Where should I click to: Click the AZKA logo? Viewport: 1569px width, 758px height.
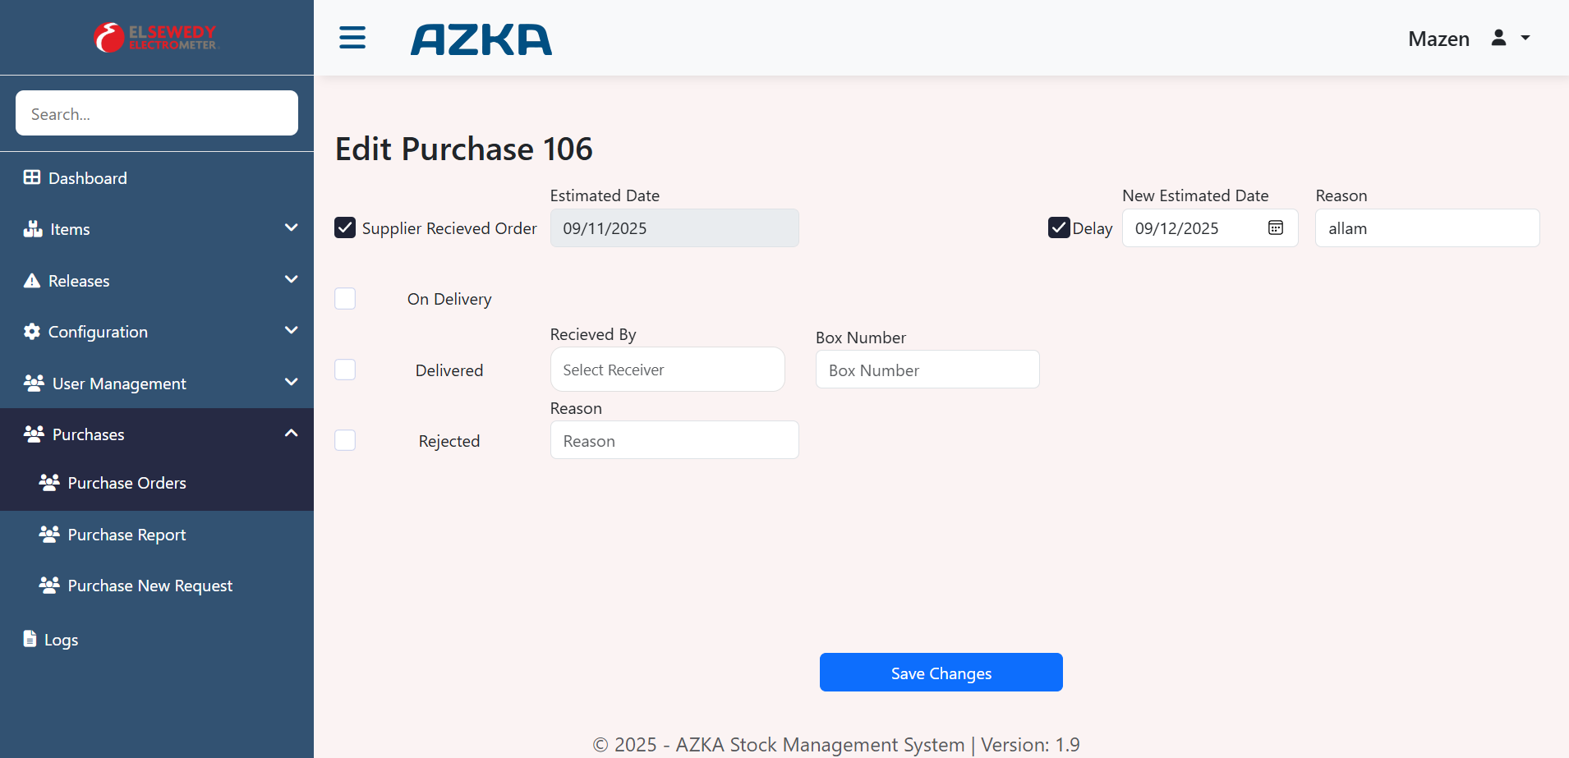(481, 39)
